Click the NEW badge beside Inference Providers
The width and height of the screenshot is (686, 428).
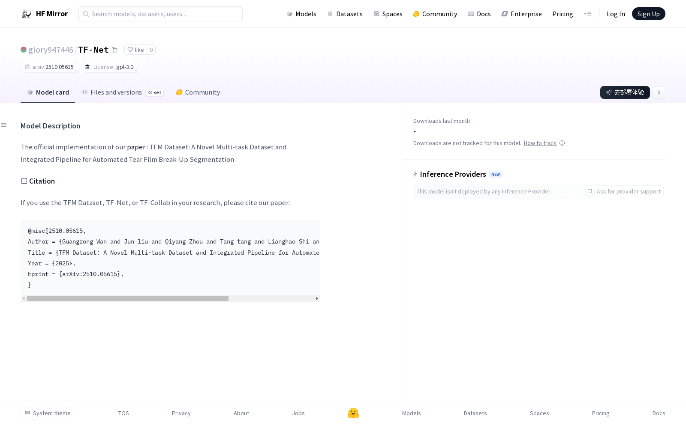coord(496,175)
